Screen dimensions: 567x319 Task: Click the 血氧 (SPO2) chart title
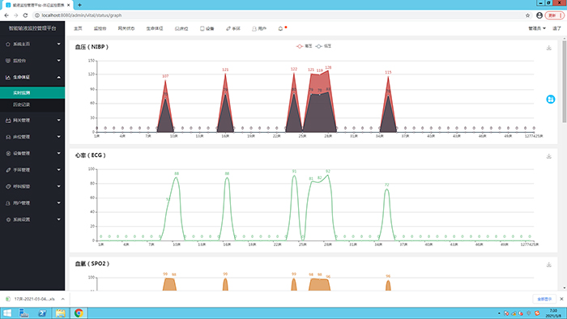click(x=92, y=264)
